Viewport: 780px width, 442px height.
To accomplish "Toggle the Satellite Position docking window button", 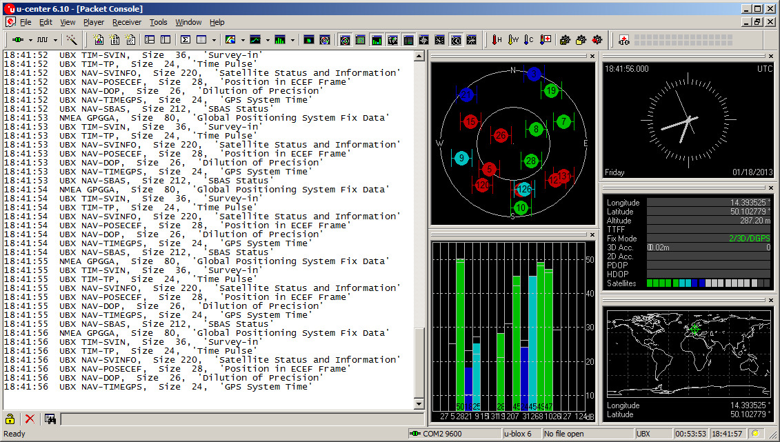I will pos(345,40).
